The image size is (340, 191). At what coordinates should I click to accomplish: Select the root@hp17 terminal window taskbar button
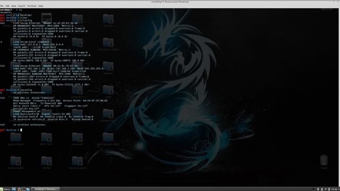[x=45, y=189]
